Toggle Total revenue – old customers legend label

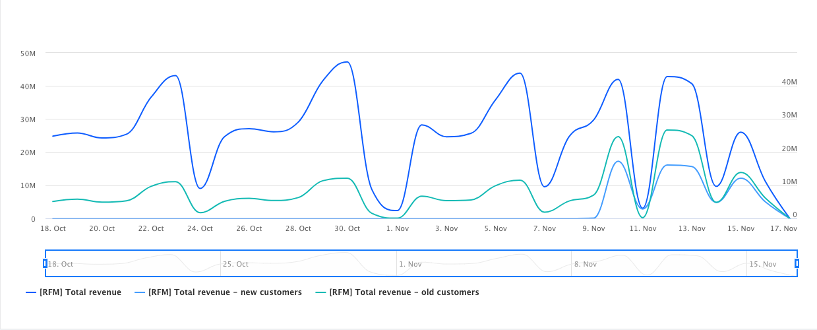pos(404,292)
